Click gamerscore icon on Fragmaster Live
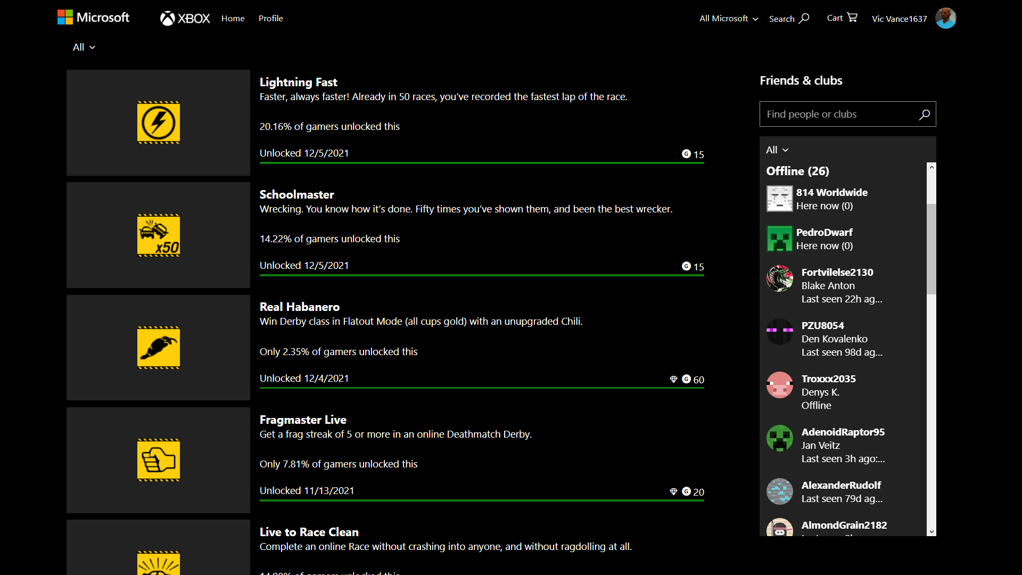The image size is (1022, 575). point(686,491)
